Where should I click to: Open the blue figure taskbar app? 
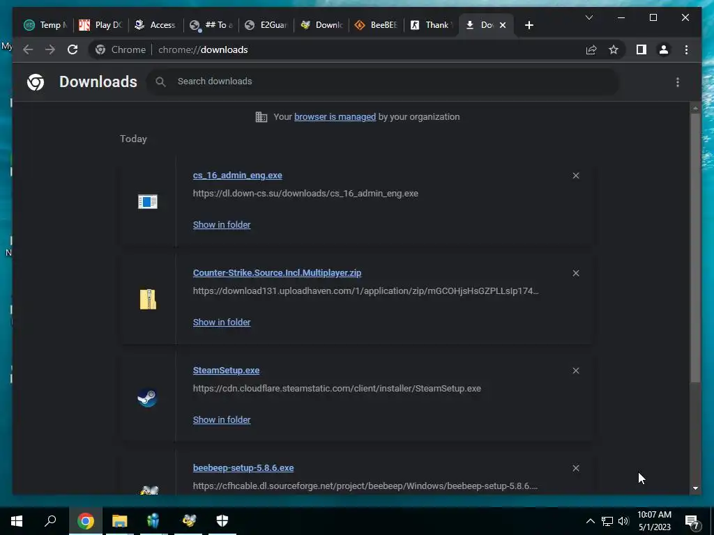coord(154,521)
